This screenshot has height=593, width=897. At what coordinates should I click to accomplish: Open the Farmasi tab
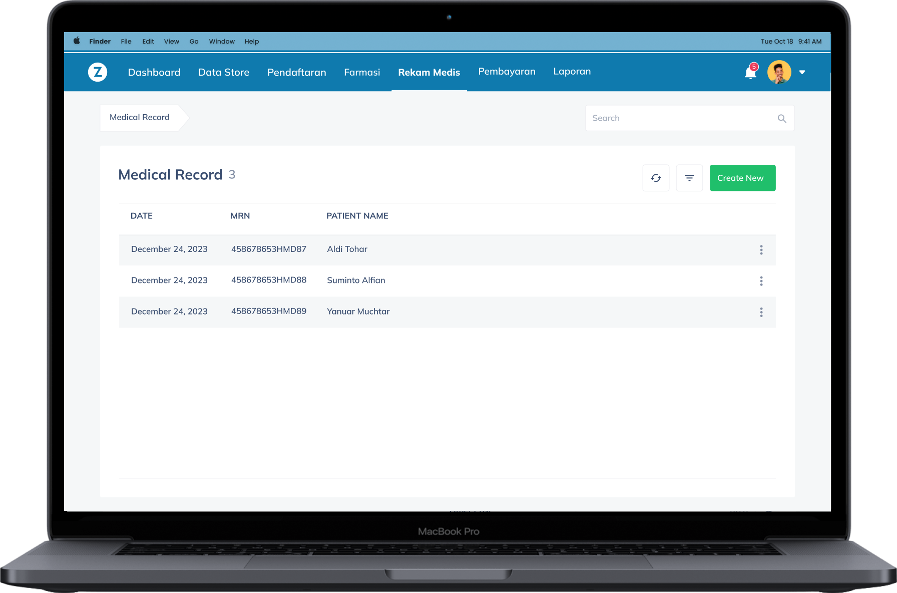pos(362,73)
